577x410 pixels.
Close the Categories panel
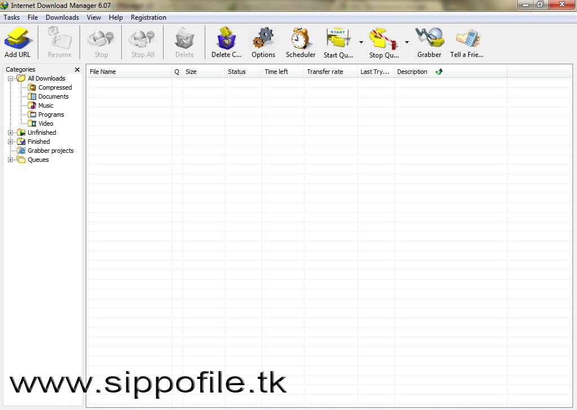(77, 69)
